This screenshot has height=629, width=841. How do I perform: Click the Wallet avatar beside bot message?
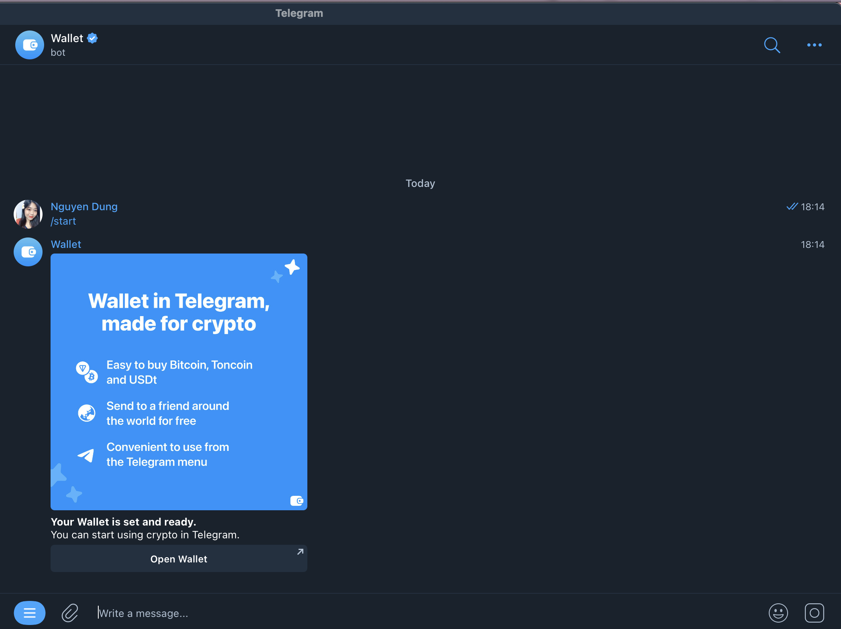coord(28,252)
